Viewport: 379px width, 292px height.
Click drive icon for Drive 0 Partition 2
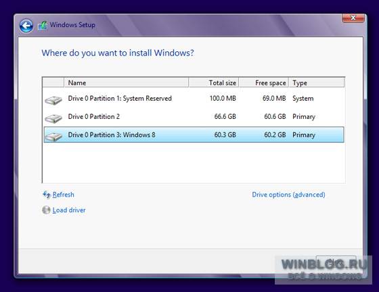[53, 118]
